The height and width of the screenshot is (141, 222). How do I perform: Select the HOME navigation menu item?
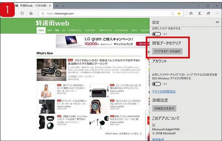click(x=41, y=30)
